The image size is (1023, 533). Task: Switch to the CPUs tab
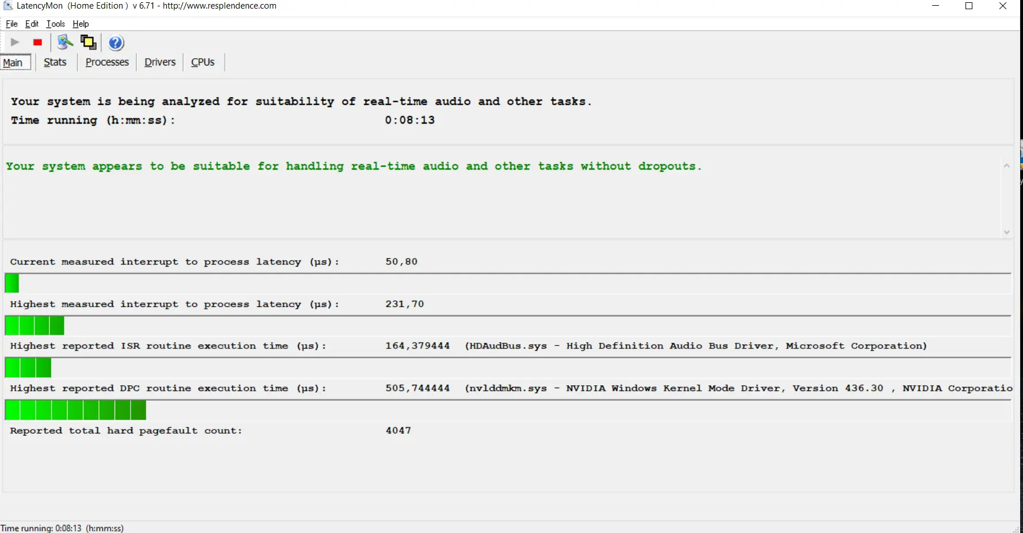[203, 62]
